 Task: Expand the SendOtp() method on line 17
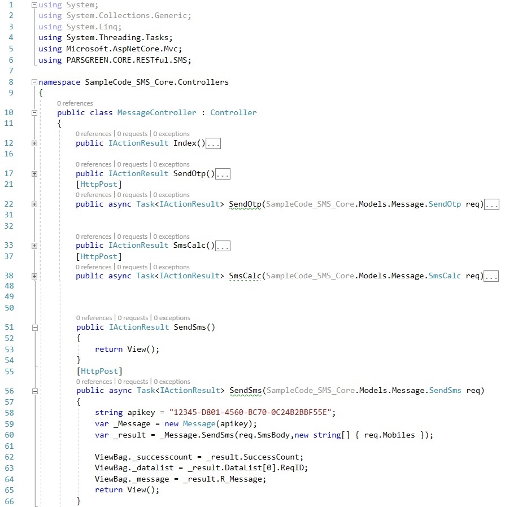pos(34,174)
